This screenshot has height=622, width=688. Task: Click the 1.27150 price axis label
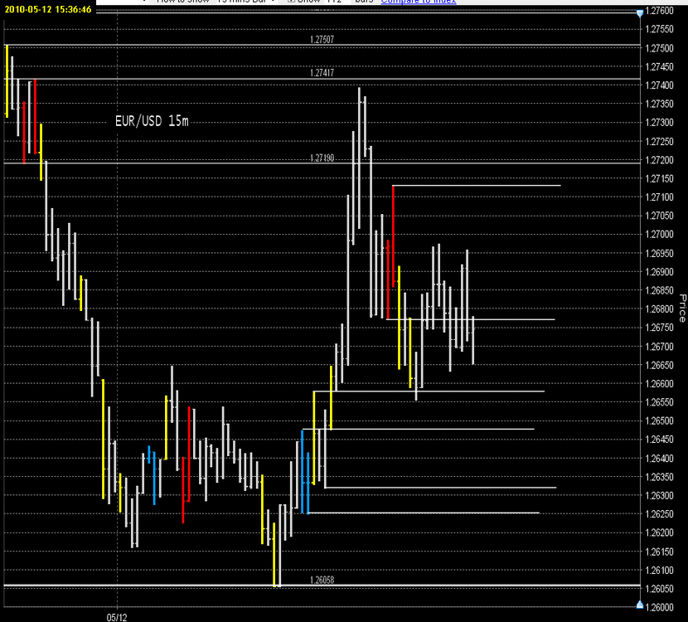(660, 178)
